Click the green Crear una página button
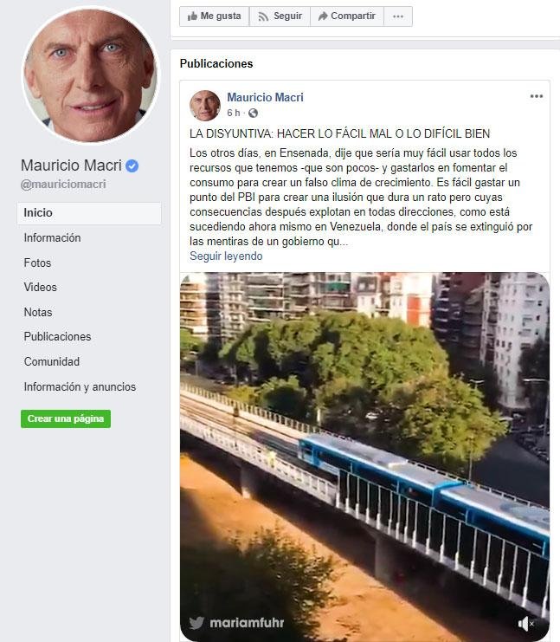This screenshot has height=642, width=560. pos(66,418)
